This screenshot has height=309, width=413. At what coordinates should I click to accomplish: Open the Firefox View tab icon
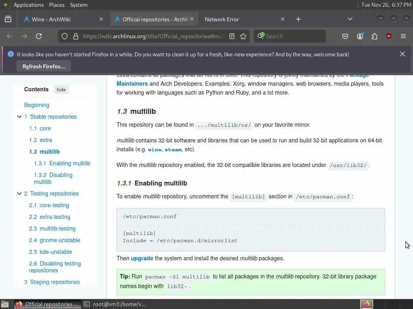pyautogui.click(x=8, y=19)
